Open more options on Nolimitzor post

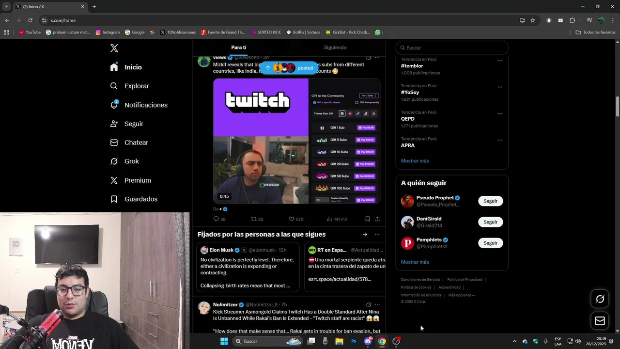(x=377, y=305)
